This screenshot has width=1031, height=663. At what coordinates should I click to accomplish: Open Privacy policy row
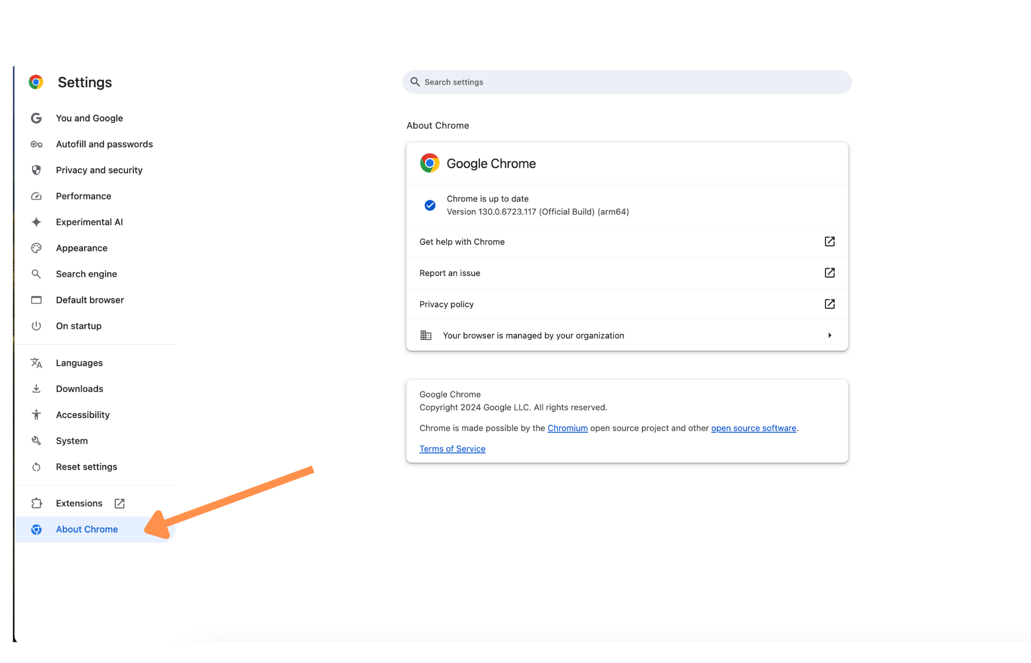[627, 304]
